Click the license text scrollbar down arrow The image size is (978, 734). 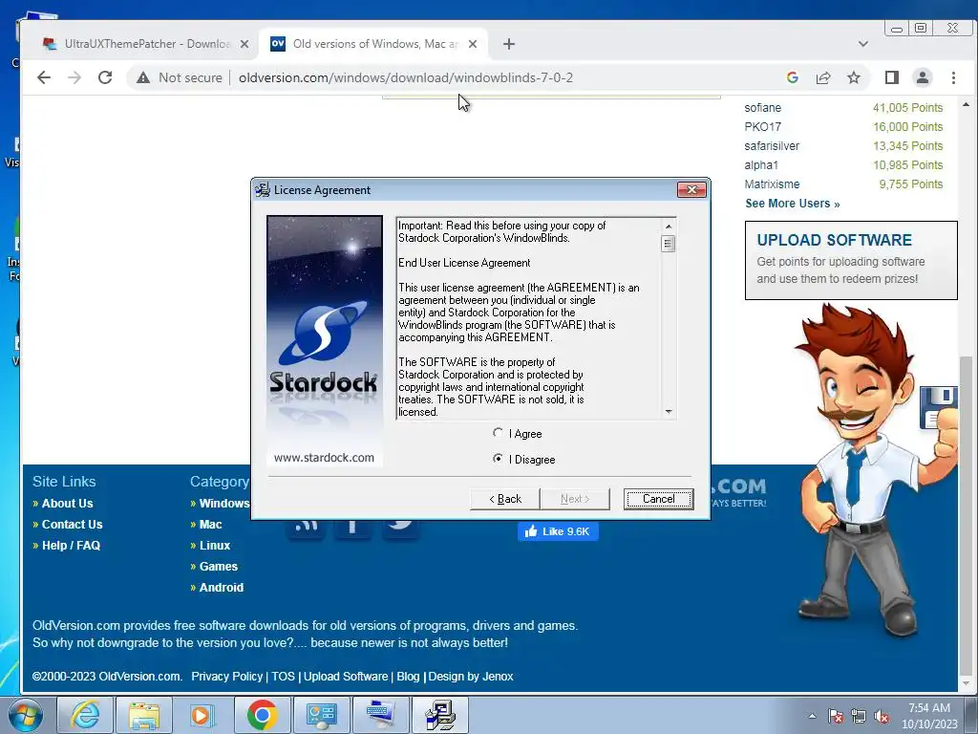668,411
